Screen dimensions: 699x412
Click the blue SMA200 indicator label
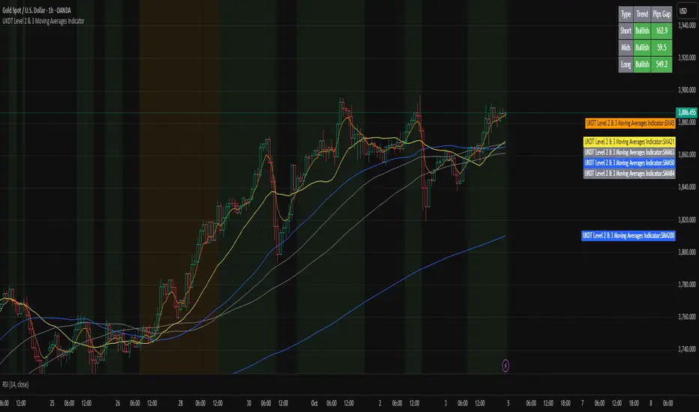click(x=628, y=236)
